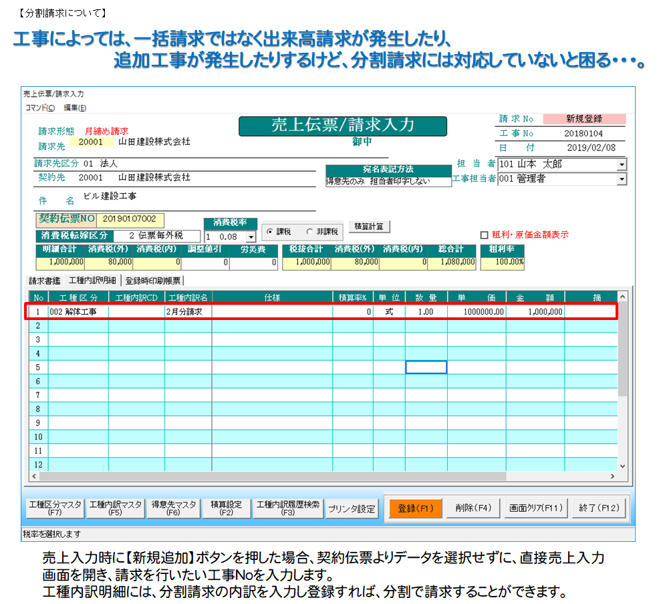Screen dimensions: 659x604
Task: Open the コマンド(C) menu
Action: pyautogui.click(x=40, y=108)
